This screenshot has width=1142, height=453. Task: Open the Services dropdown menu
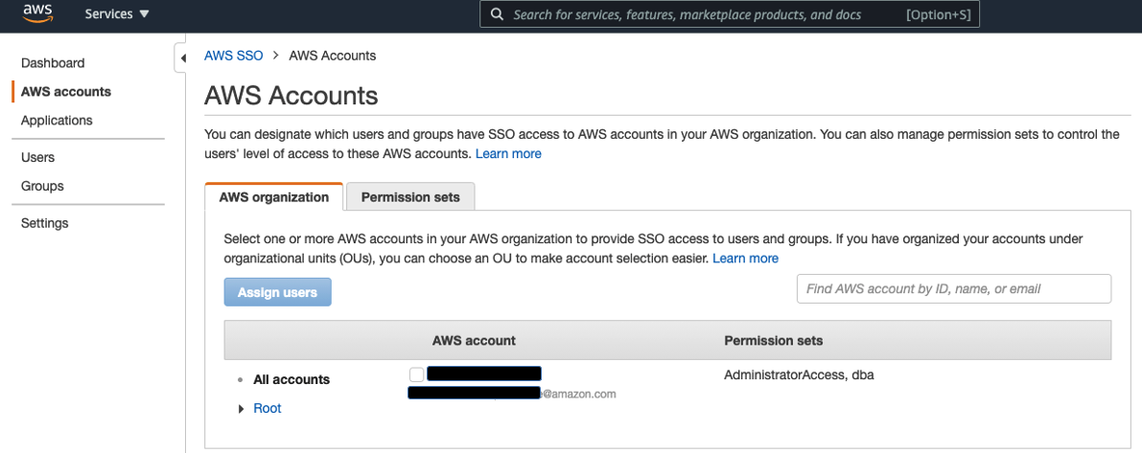117,14
